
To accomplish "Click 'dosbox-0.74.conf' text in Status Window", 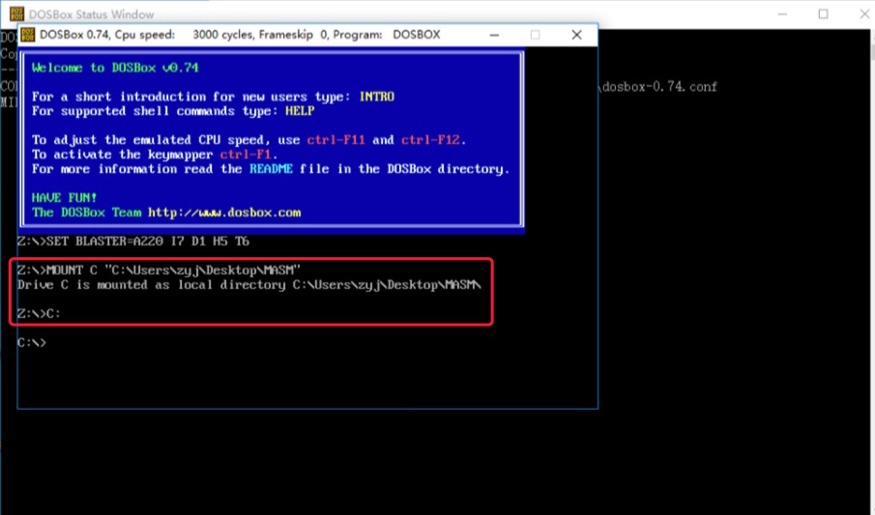I will (x=659, y=87).
